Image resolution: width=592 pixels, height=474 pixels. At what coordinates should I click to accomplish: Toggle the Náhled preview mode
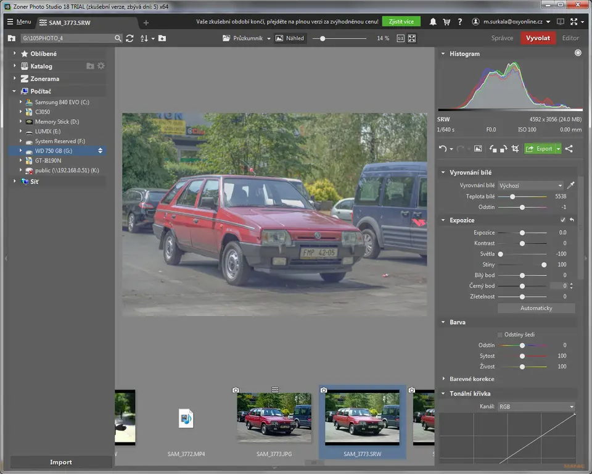click(x=290, y=38)
